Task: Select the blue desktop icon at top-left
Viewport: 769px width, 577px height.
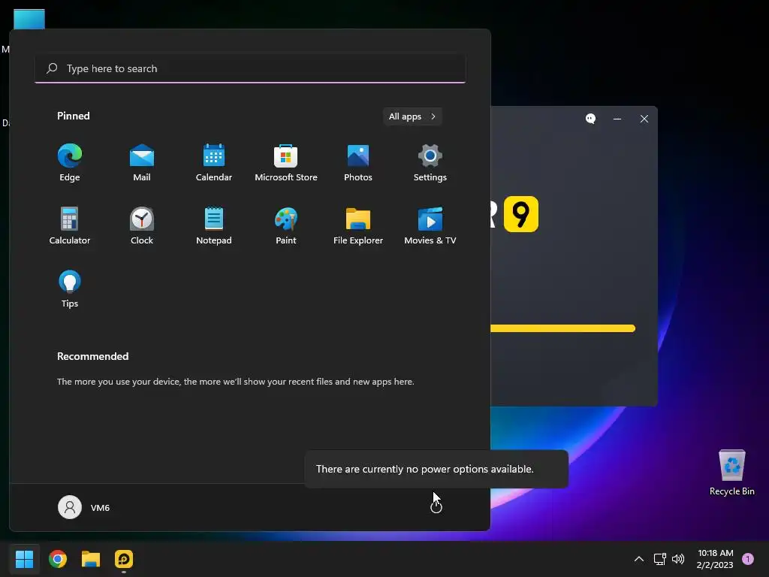Action: coord(29,20)
